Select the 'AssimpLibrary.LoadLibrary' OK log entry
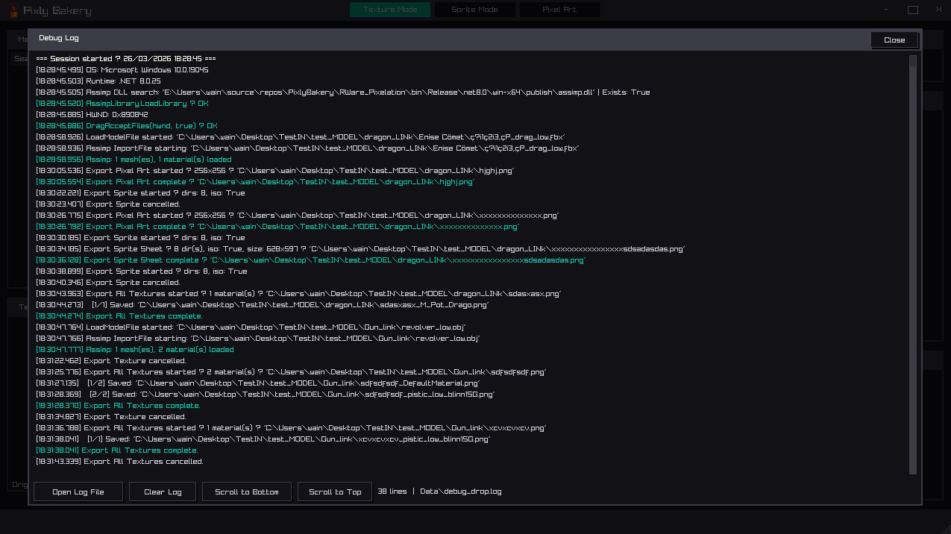 tap(122, 104)
